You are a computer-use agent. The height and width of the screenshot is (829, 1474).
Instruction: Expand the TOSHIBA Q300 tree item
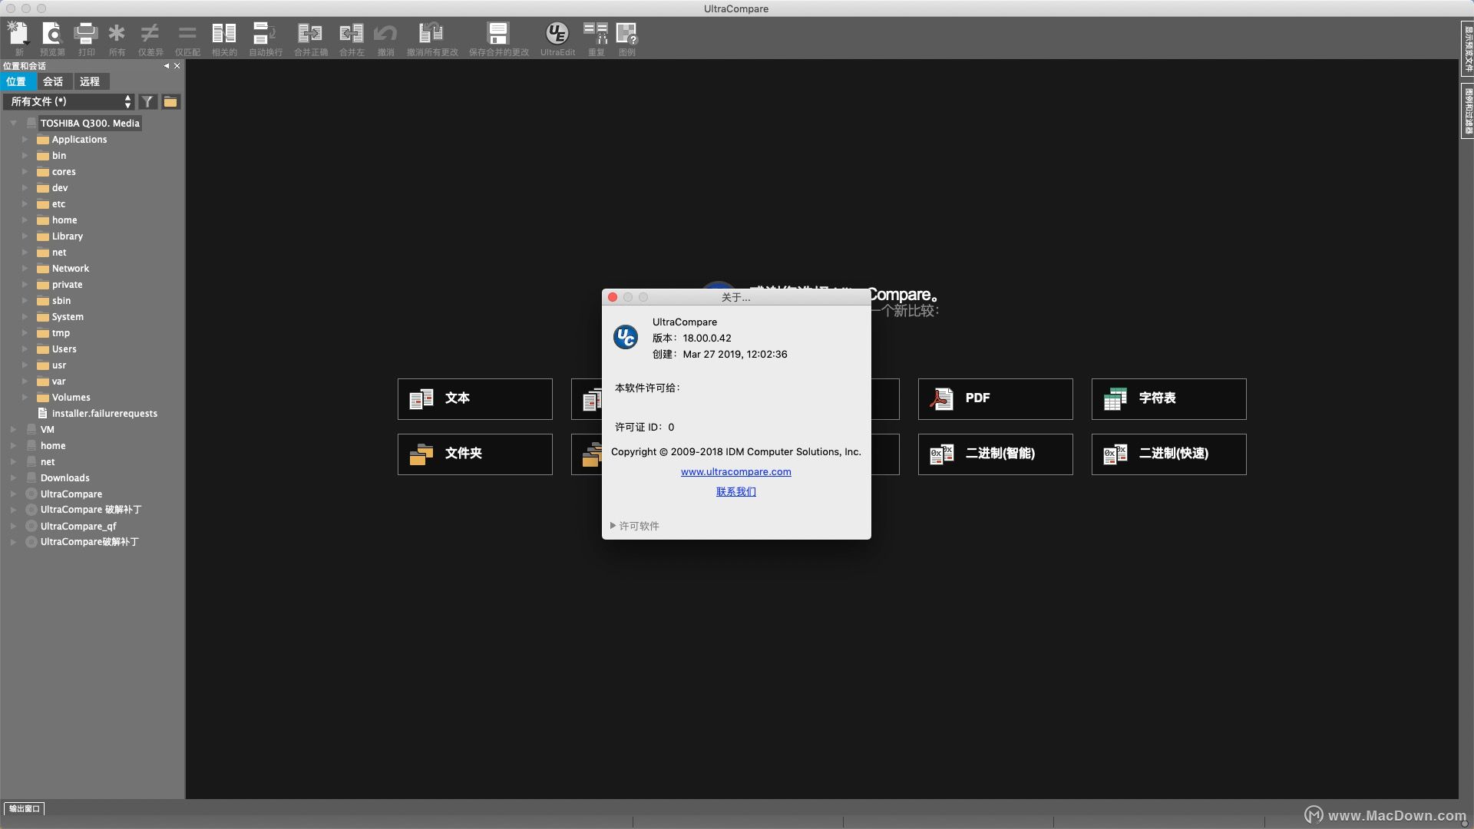[x=12, y=121]
